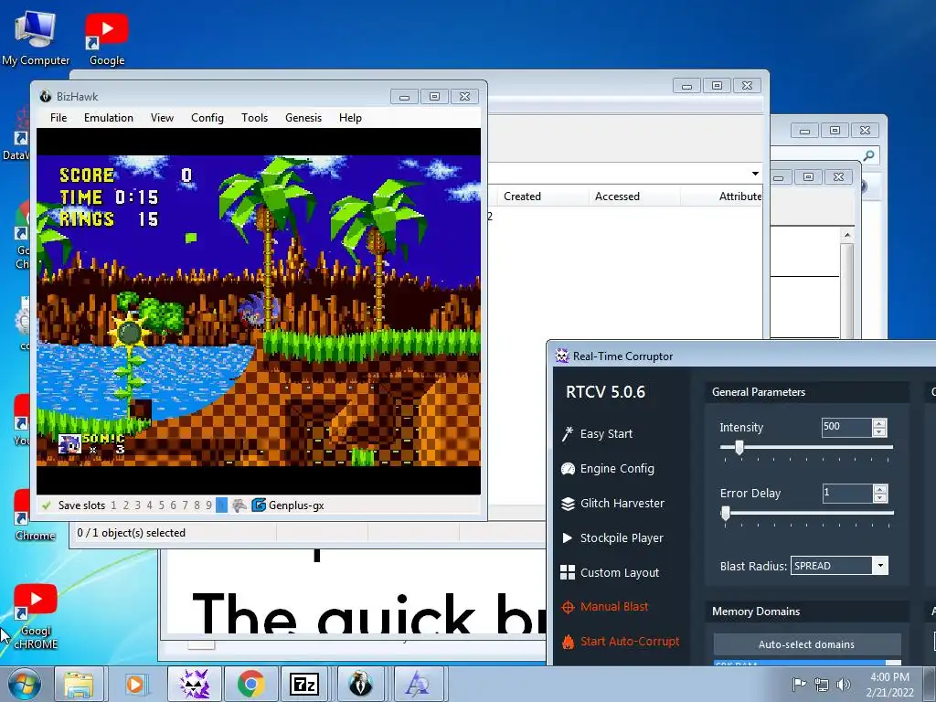The image size is (936, 702).
Task: Click the Sonic game screen in BizHawk
Action: click(259, 311)
